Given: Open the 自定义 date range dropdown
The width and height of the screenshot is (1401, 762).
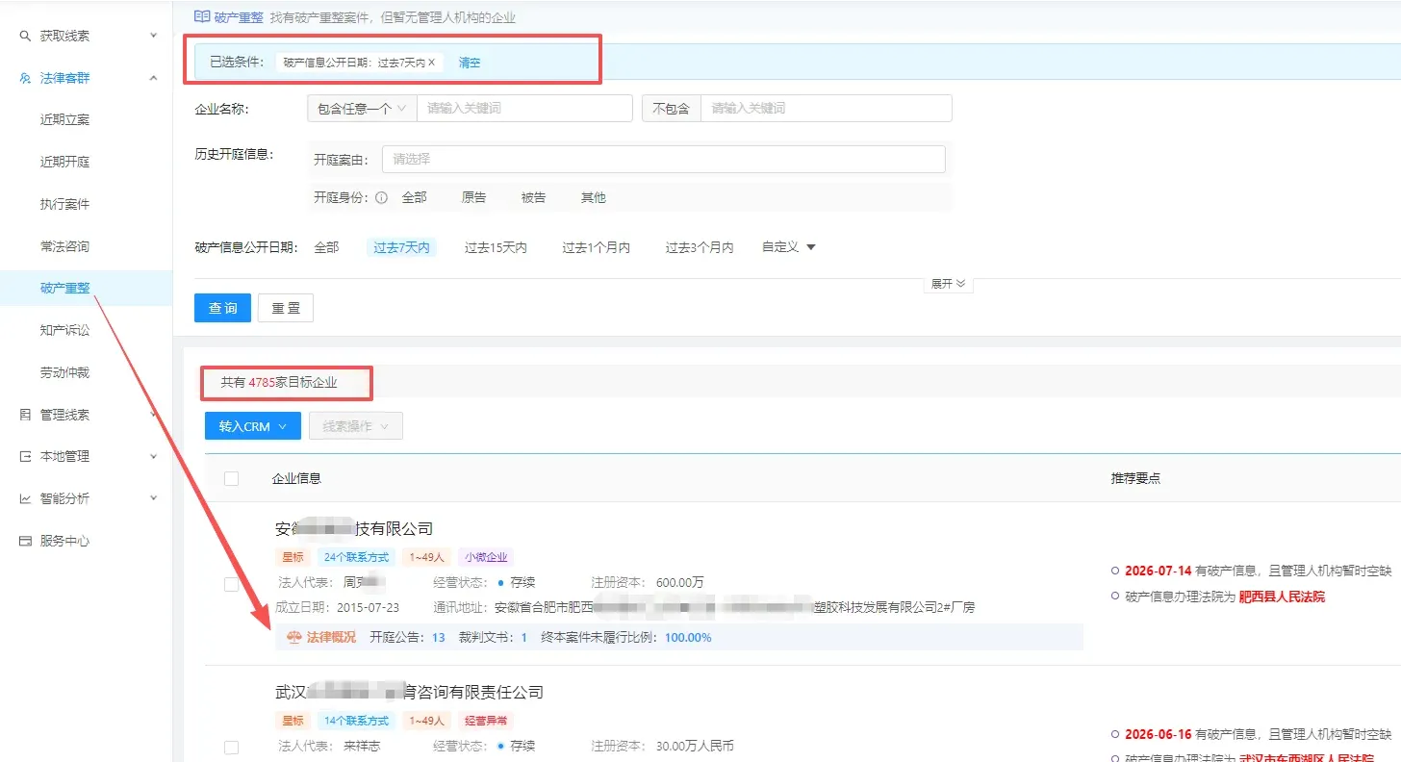Looking at the screenshot, I should click(x=789, y=247).
